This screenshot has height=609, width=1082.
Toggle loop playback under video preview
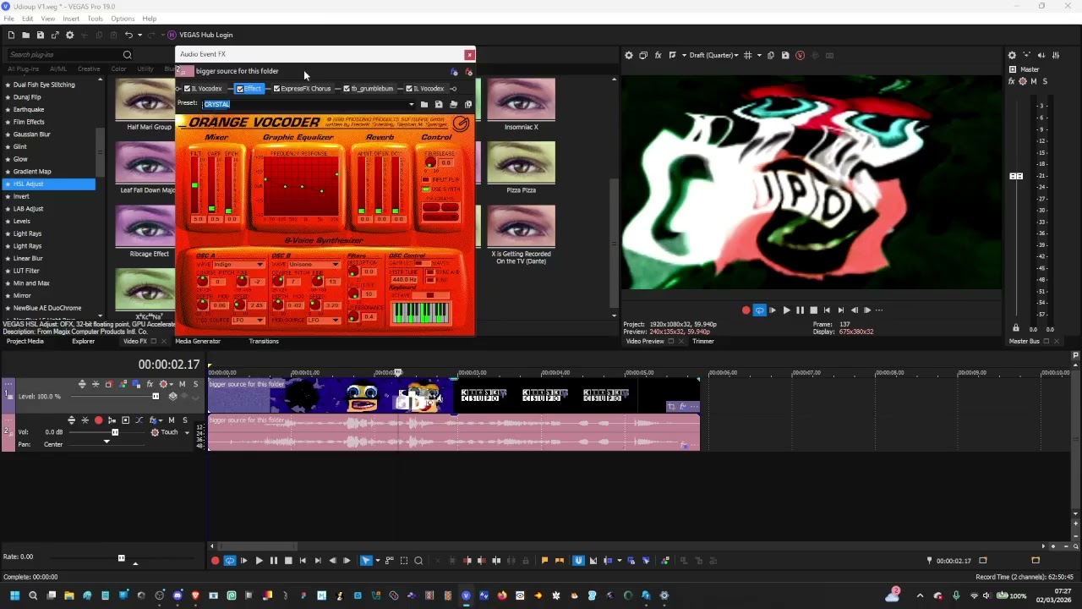click(759, 310)
